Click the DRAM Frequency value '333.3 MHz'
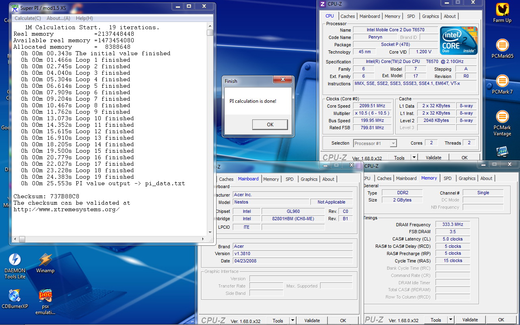This screenshot has height=325, width=520. [453, 224]
